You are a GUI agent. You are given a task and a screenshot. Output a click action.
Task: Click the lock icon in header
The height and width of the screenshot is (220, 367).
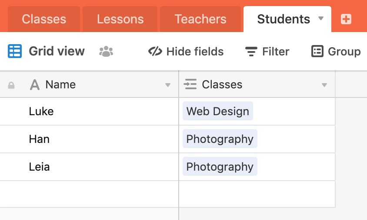click(11, 85)
